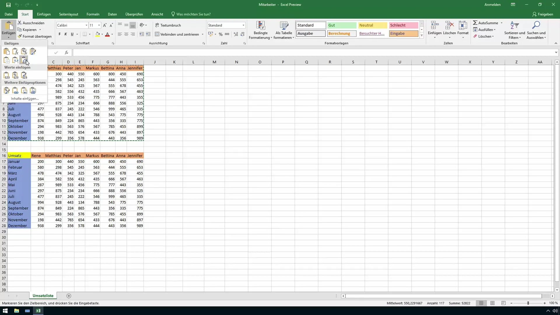
Task: Click Inhalte einfügen option
Action: coord(24,99)
